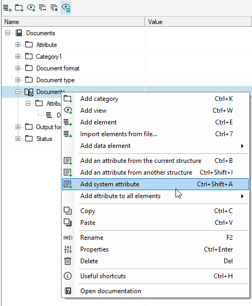Click the Delete trash can icon
252x306 pixels.
pyautogui.click(x=68, y=261)
